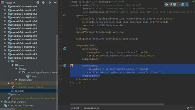Click the spring-professional-exam-tutorial-module04 groupId text
195x110 pixels.
click(124, 22)
